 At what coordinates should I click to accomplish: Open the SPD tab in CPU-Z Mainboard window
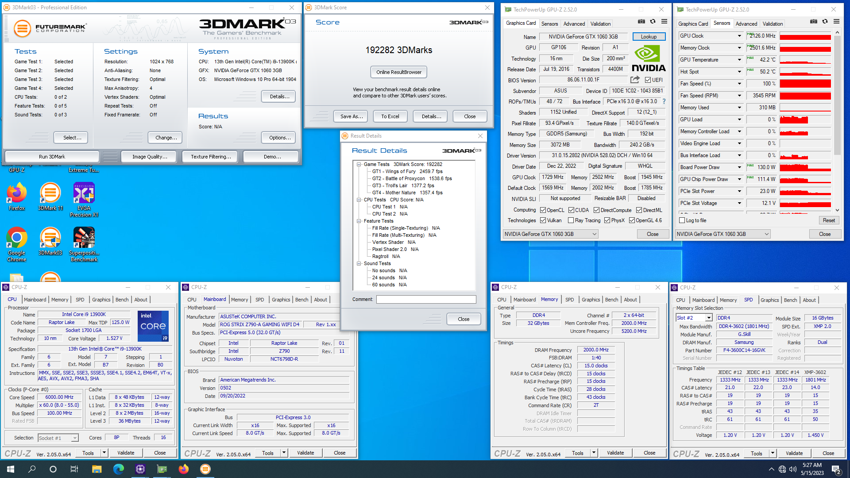point(260,300)
